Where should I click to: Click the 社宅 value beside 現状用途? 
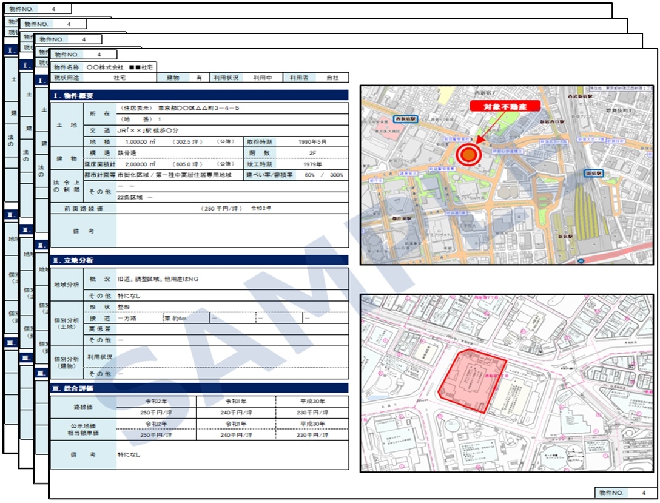click(120, 78)
